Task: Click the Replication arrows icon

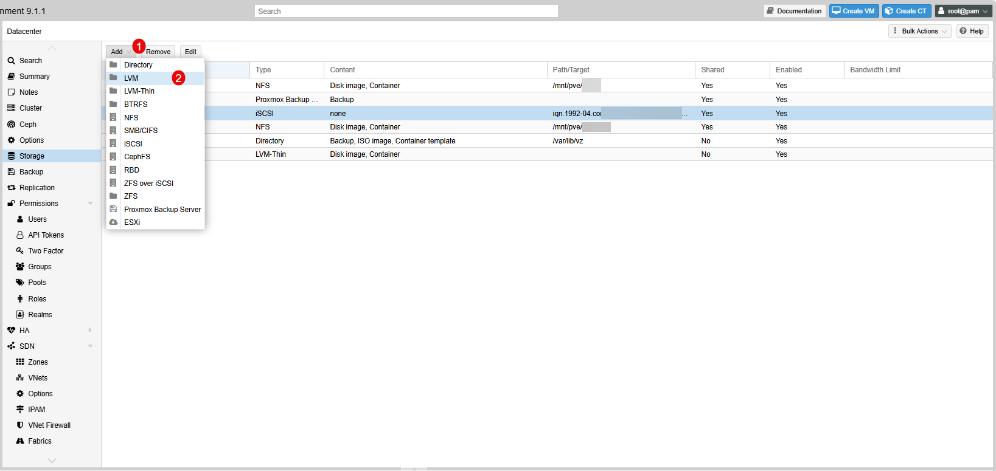Action: [11, 188]
